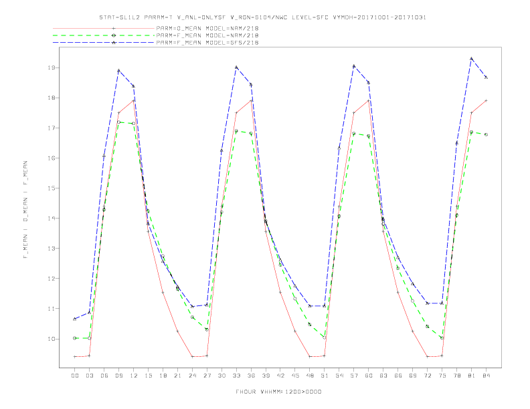Click y-axis tick label 18
530x409 pixels.
click(x=52, y=98)
